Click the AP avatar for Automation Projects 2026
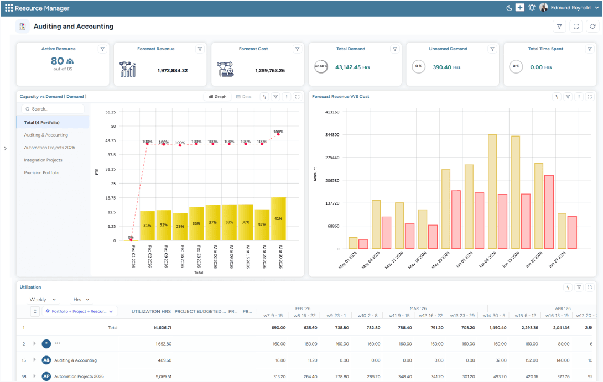Viewport: 603px width, 382px height. (46, 376)
